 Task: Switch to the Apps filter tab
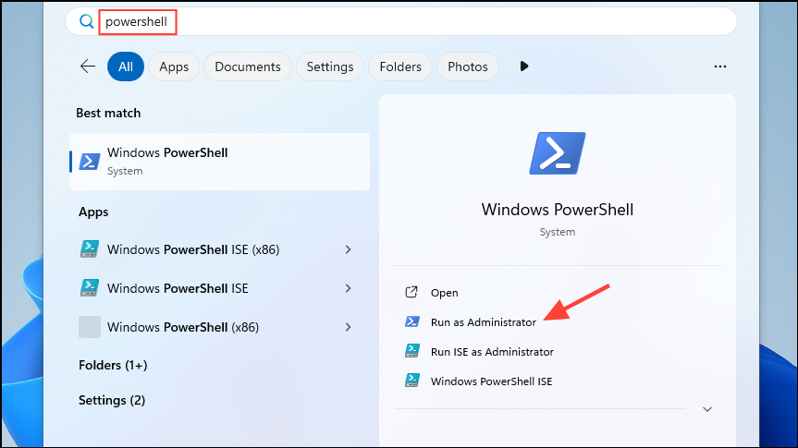174,67
